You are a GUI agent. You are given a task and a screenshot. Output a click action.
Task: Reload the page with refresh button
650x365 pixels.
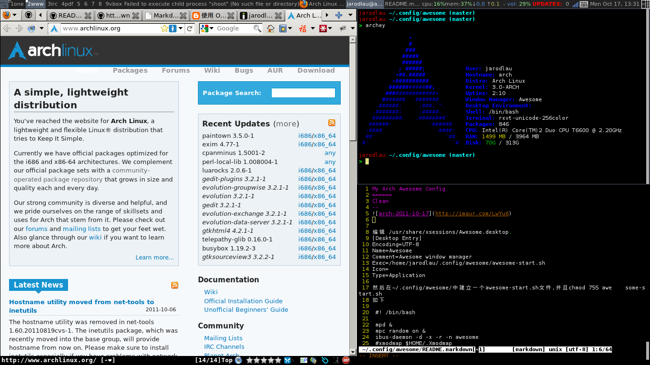(x=190, y=29)
